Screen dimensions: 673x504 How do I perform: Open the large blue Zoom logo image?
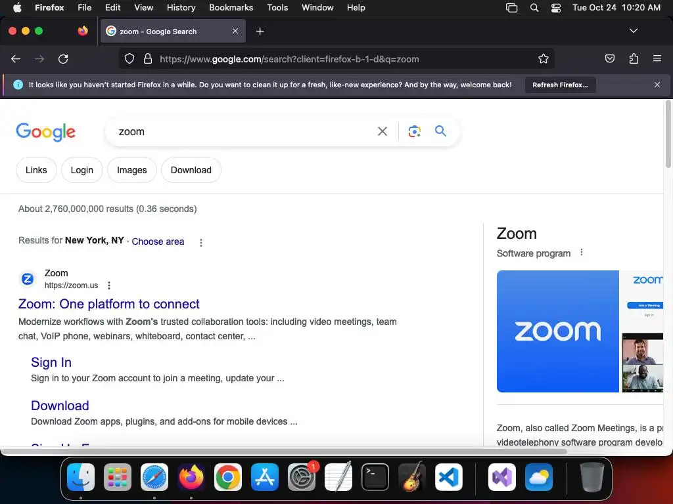(x=557, y=331)
